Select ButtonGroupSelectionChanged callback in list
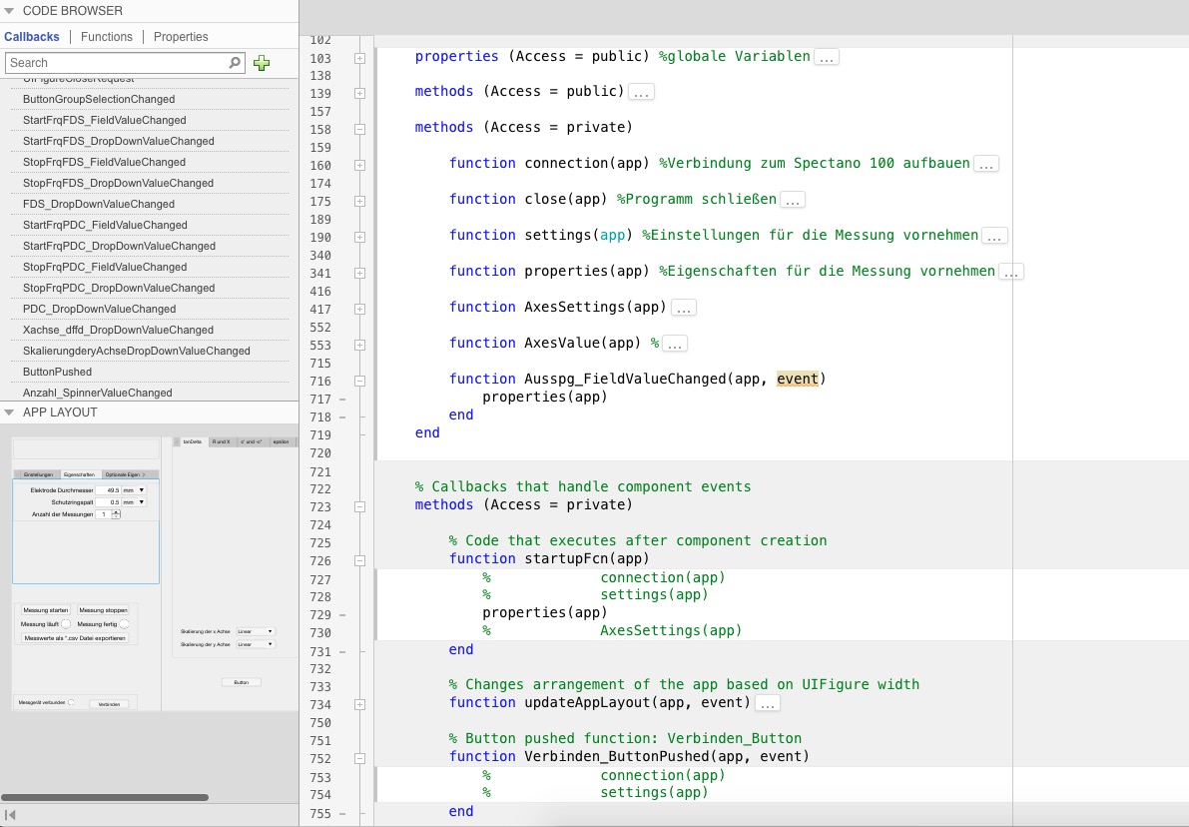 [99, 99]
